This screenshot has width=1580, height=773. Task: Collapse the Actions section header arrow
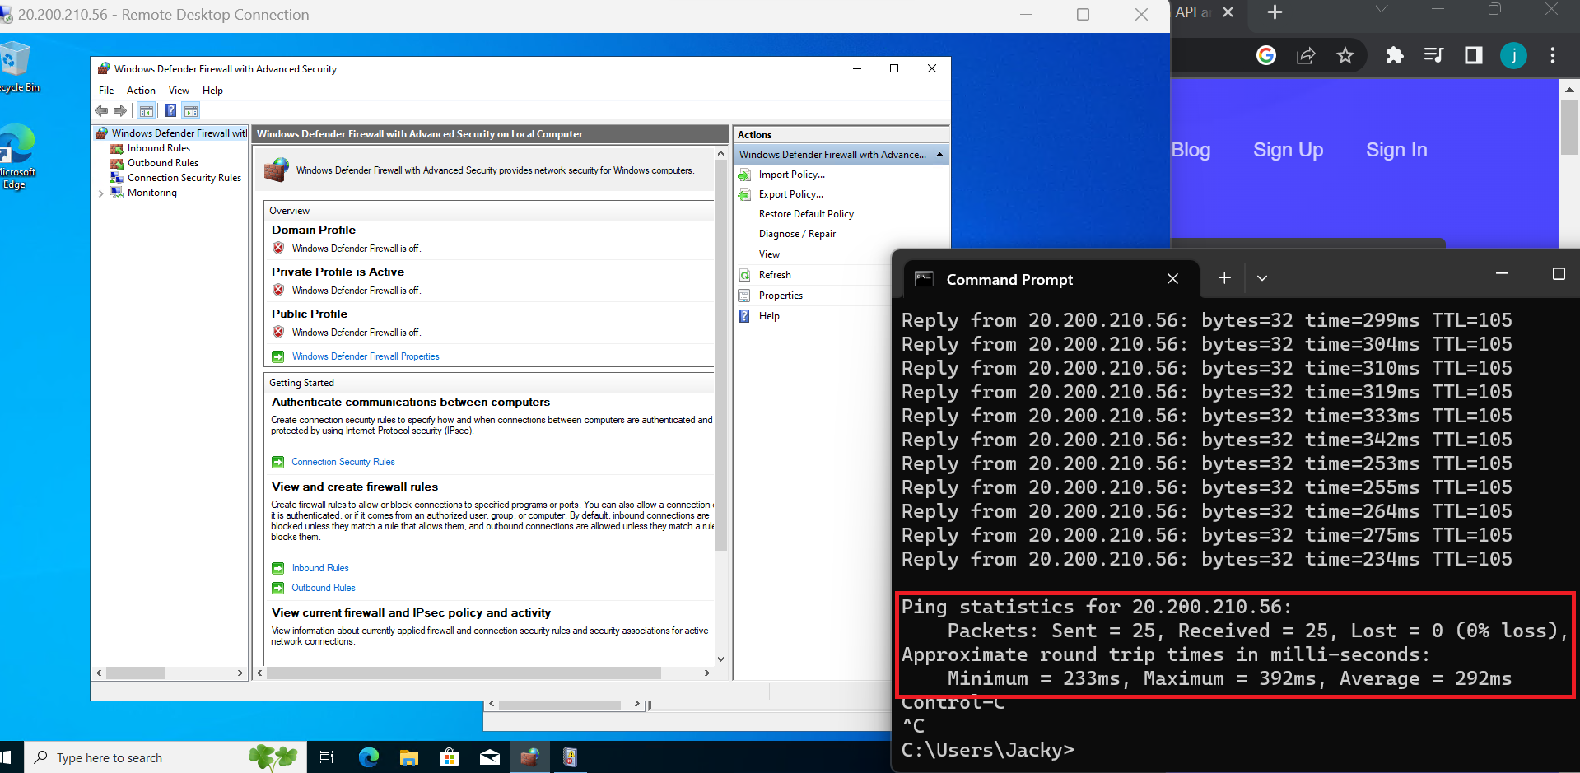[939, 155]
